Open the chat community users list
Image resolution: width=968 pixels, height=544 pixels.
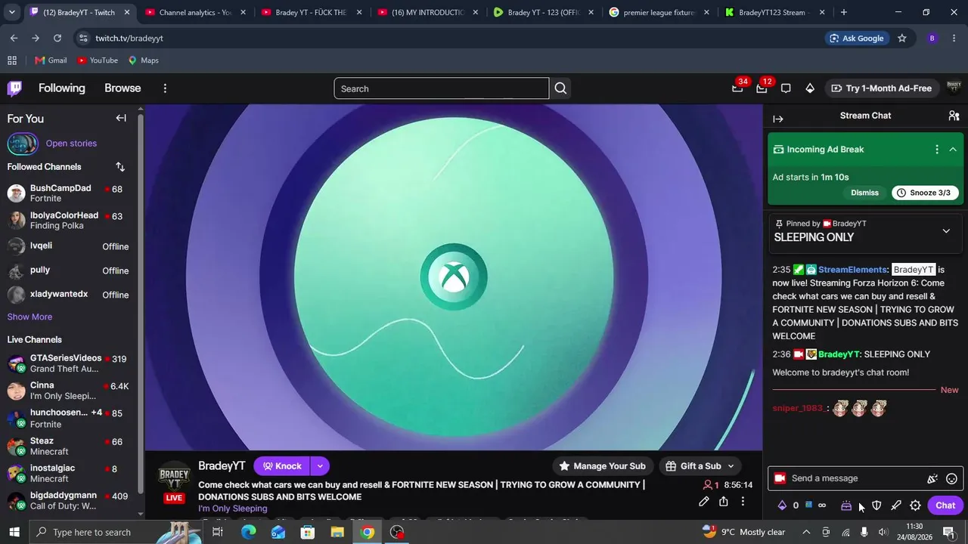954,116
